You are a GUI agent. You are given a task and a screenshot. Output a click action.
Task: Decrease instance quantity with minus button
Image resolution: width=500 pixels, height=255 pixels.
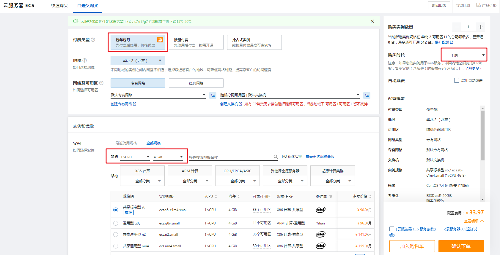(x=457, y=27)
